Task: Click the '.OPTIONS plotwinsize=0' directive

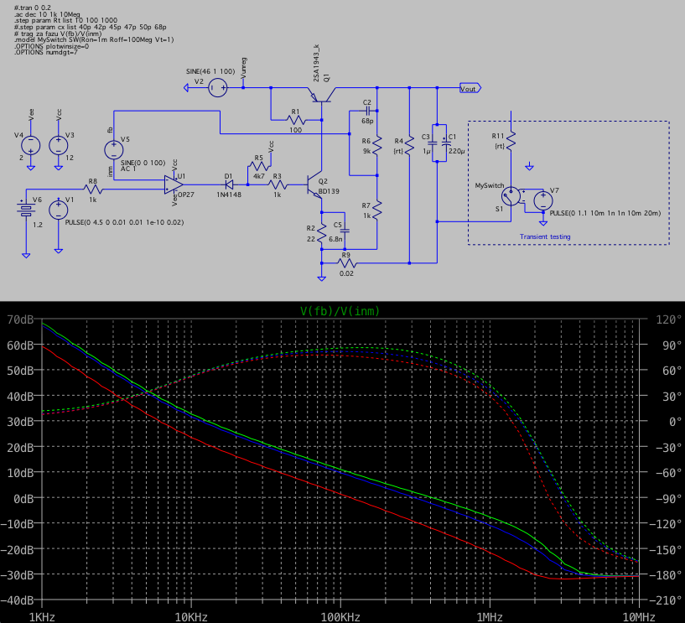Action: tap(51, 46)
